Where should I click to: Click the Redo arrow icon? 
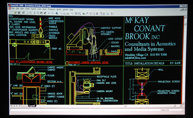click(x=52, y=13)
